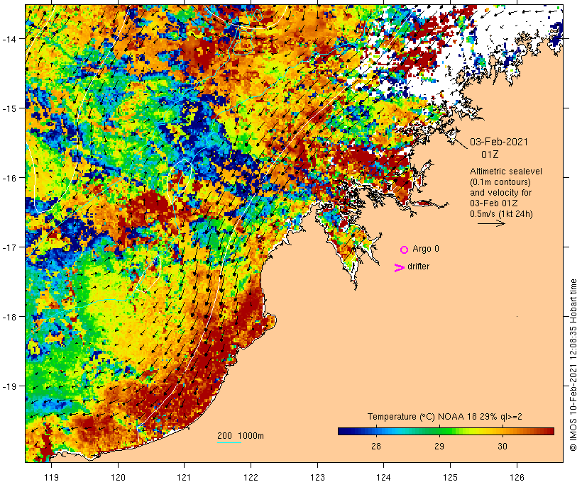Viewport: 582px width, 482px height.
Task: Click the latitude label -15
Action: [x=9, y=108]
